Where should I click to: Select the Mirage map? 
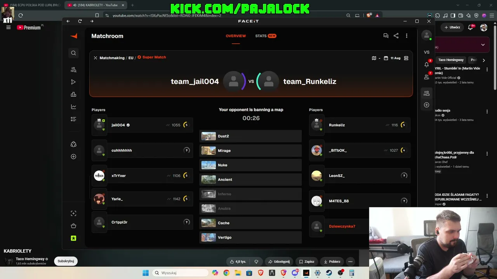click(250, 151)
